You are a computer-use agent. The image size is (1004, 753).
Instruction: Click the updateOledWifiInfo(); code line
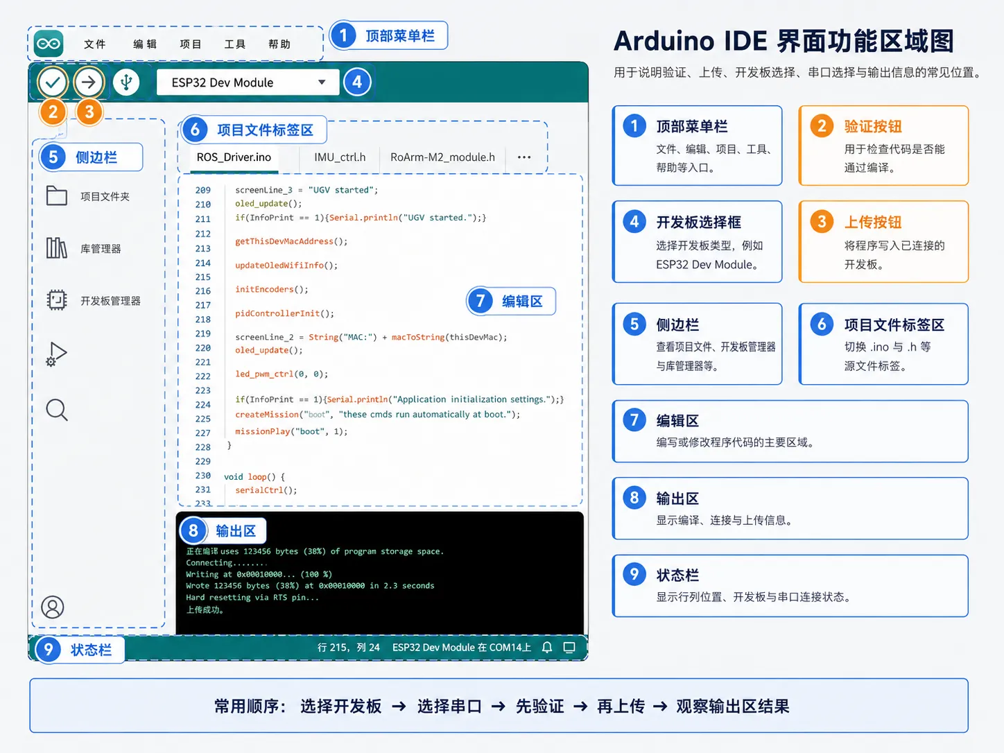point(286,266)
